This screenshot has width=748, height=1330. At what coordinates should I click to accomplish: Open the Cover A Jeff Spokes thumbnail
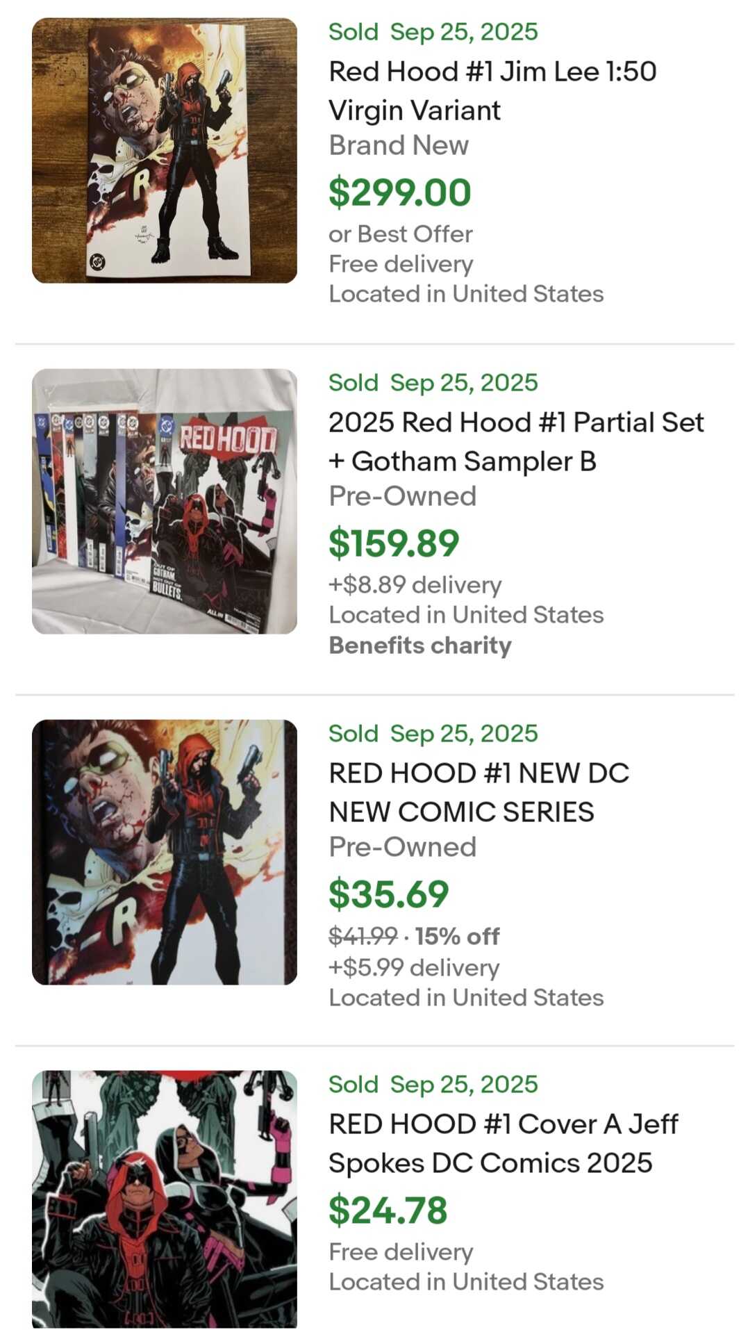pyautogui.click(x=165, y=1199)
